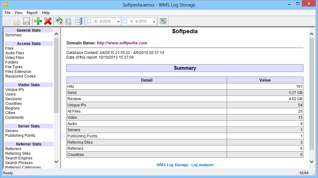Select Publishing Points in sidebar list
The width and height of the screenshot is (318, 178).
click(20, 136)
